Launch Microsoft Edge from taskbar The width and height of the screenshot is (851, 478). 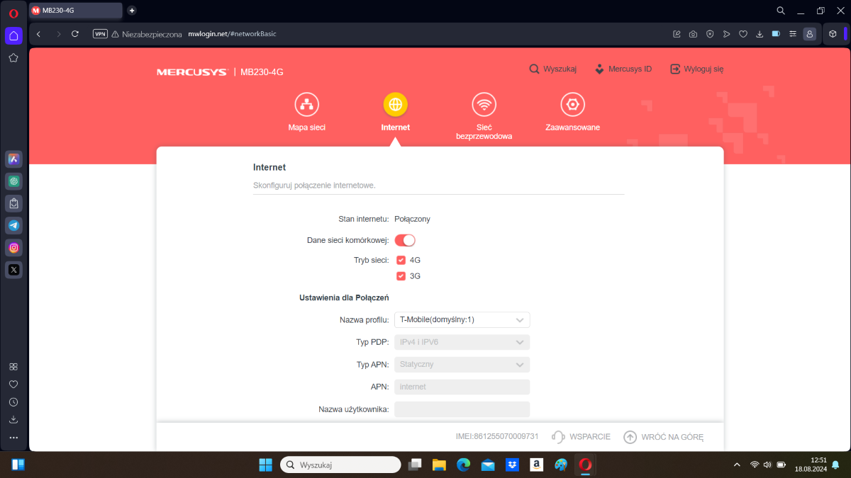tap(463, 465)
